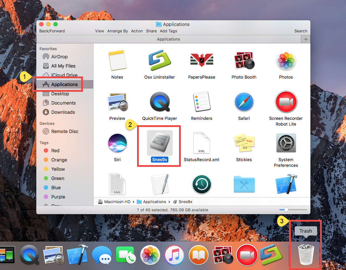Launch Osx Uninstaller from the Applications grid
Image resolution: width=346 pixels, height=270 pixels.
[159, 60]
